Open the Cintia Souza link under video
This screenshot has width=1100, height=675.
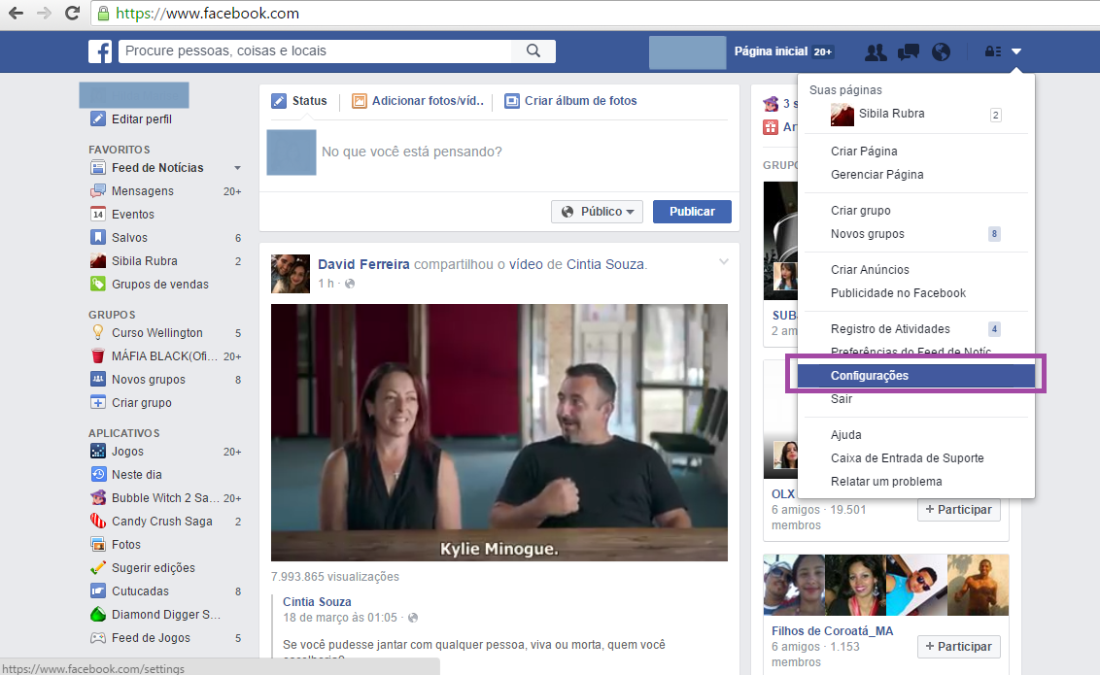pos(317,601)
